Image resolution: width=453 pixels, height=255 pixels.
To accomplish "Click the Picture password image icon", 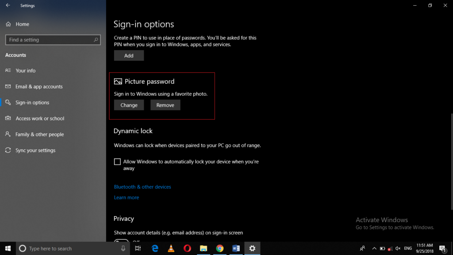I will 118,81.
